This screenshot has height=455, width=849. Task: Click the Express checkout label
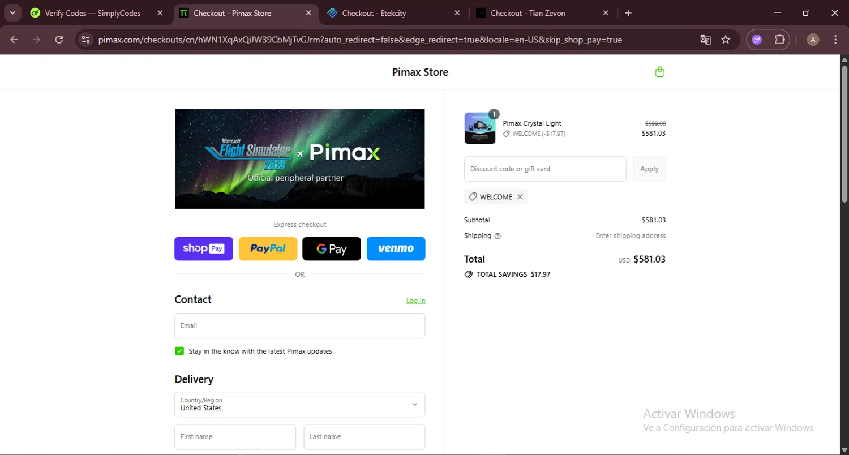pos(299,225)
